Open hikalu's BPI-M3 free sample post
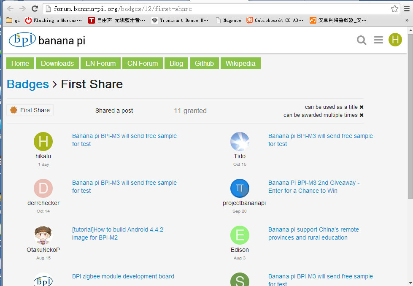 pyautogui.click(x=124, y=140)
